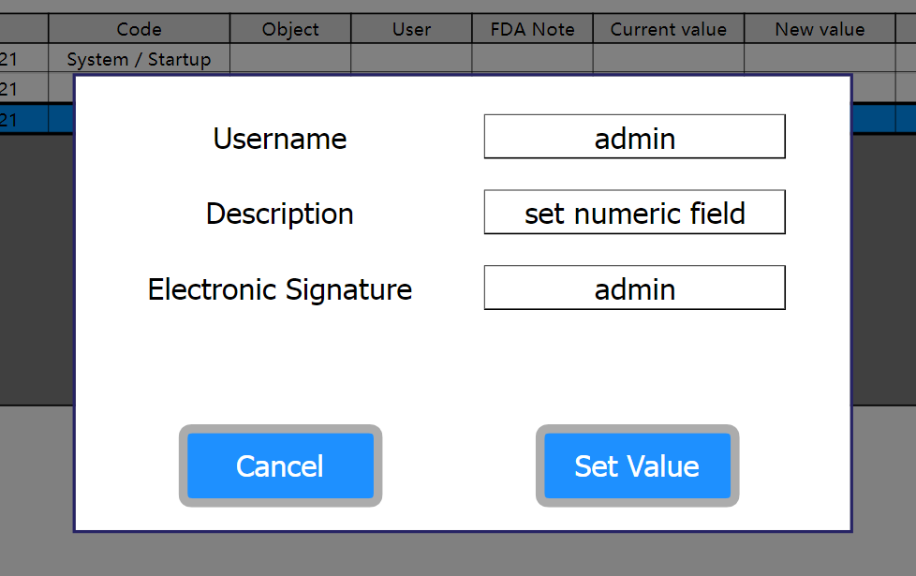Viewport: 916px width, 576px height.
Task: Click the Code column header
Action: (139, 29)
